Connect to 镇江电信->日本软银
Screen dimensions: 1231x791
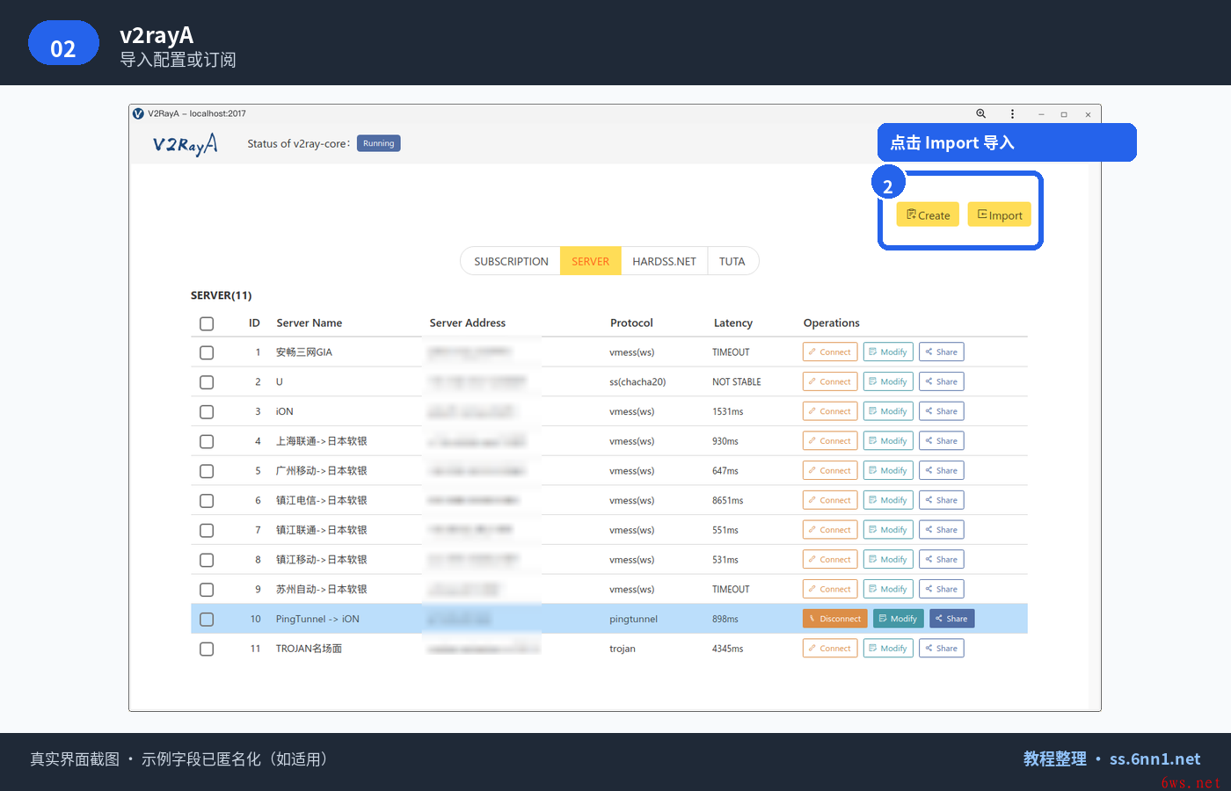pos(830,500)
